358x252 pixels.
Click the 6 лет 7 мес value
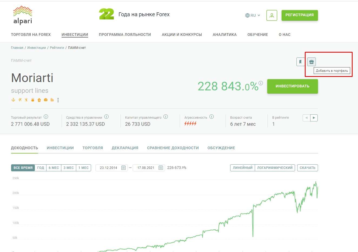[x=243, y=124]
